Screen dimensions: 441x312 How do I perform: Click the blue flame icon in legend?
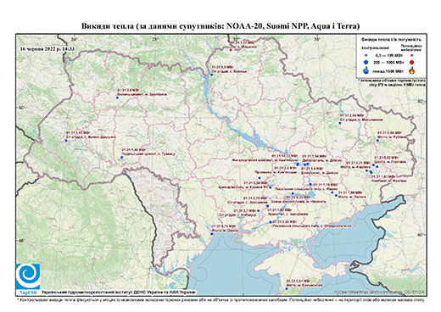tap(366, 70)
